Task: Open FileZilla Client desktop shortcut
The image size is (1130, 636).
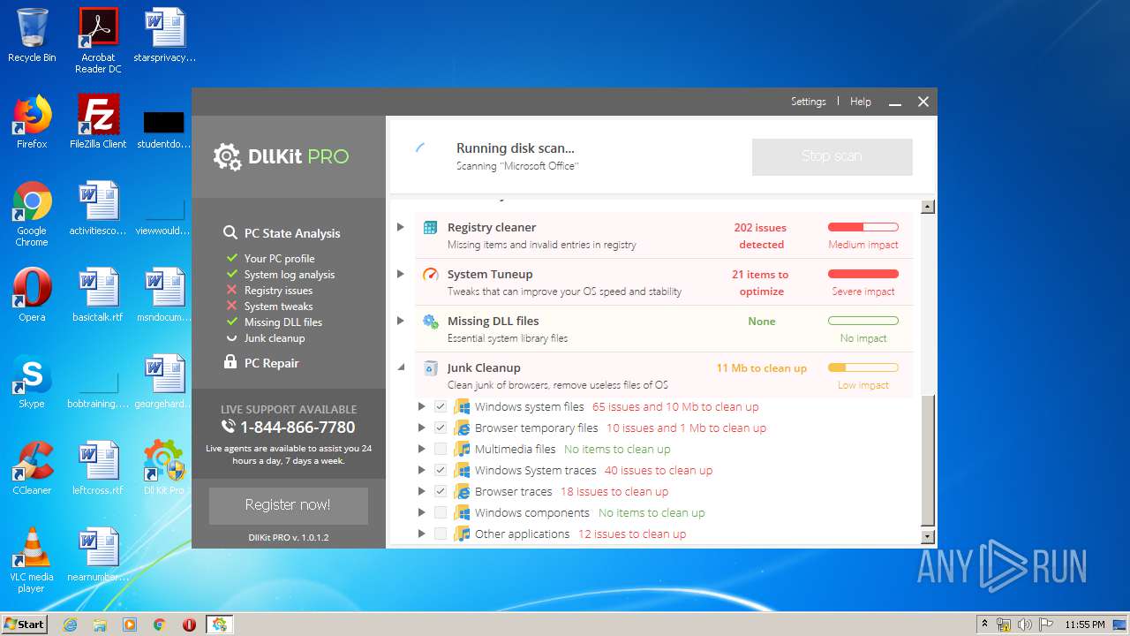Action: pyautogui.click(x=98, y=122)
